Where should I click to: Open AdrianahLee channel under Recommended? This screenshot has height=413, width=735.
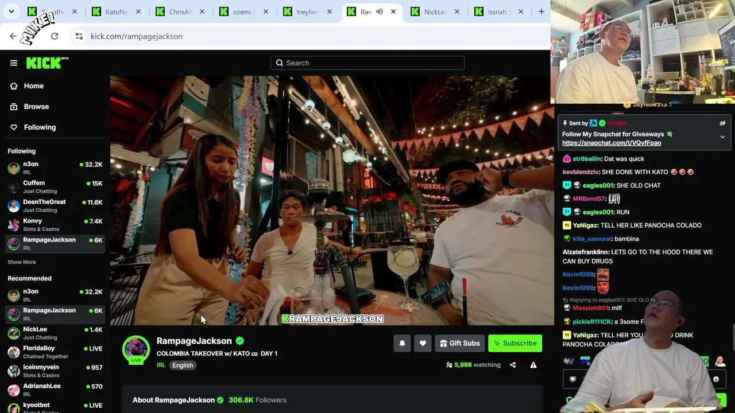tap(55, 389)
